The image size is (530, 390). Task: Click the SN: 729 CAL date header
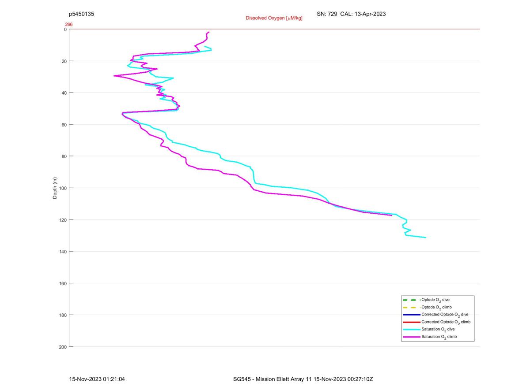pos(351,14)
